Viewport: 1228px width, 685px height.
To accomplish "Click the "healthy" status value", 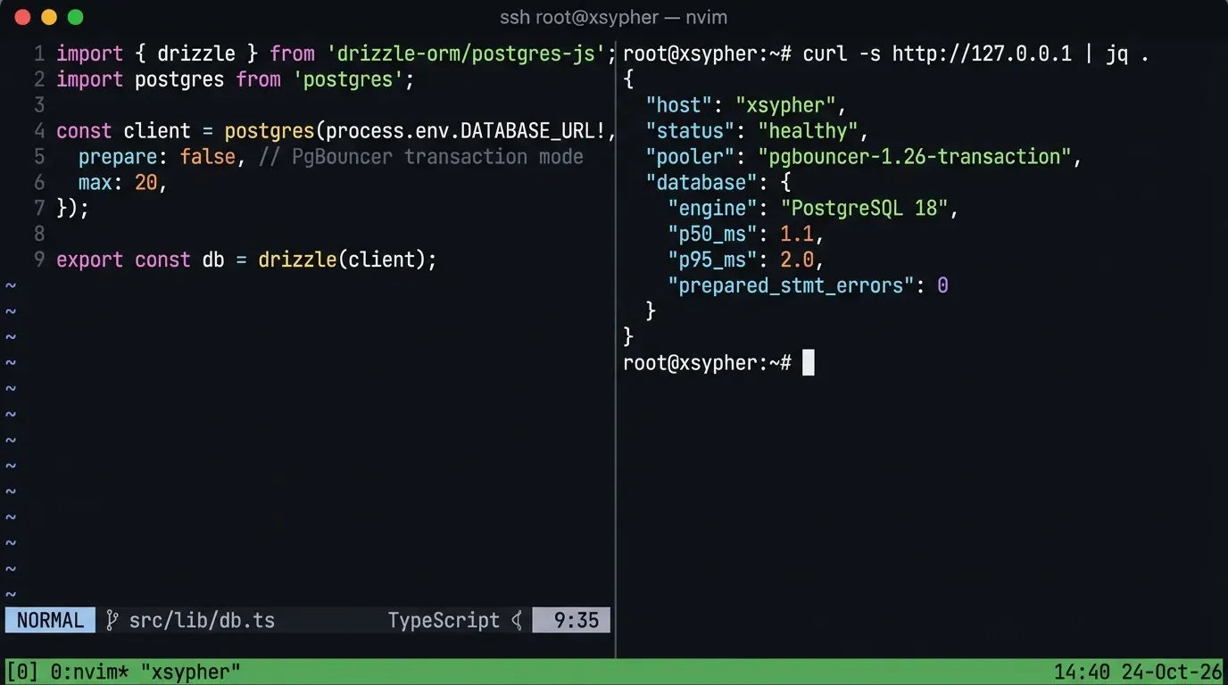I will pos(809,131).
